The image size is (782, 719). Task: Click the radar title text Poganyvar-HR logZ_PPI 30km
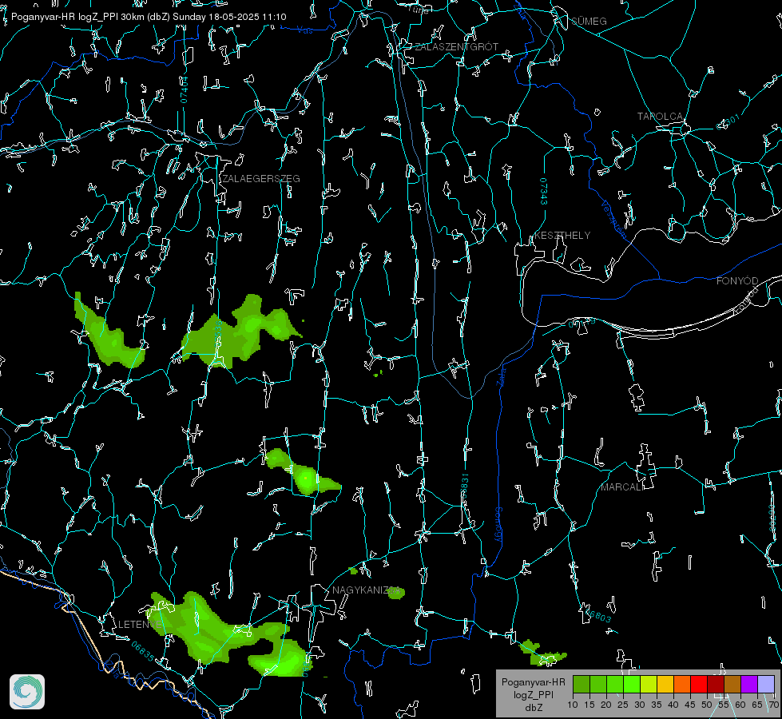[77, 17]
